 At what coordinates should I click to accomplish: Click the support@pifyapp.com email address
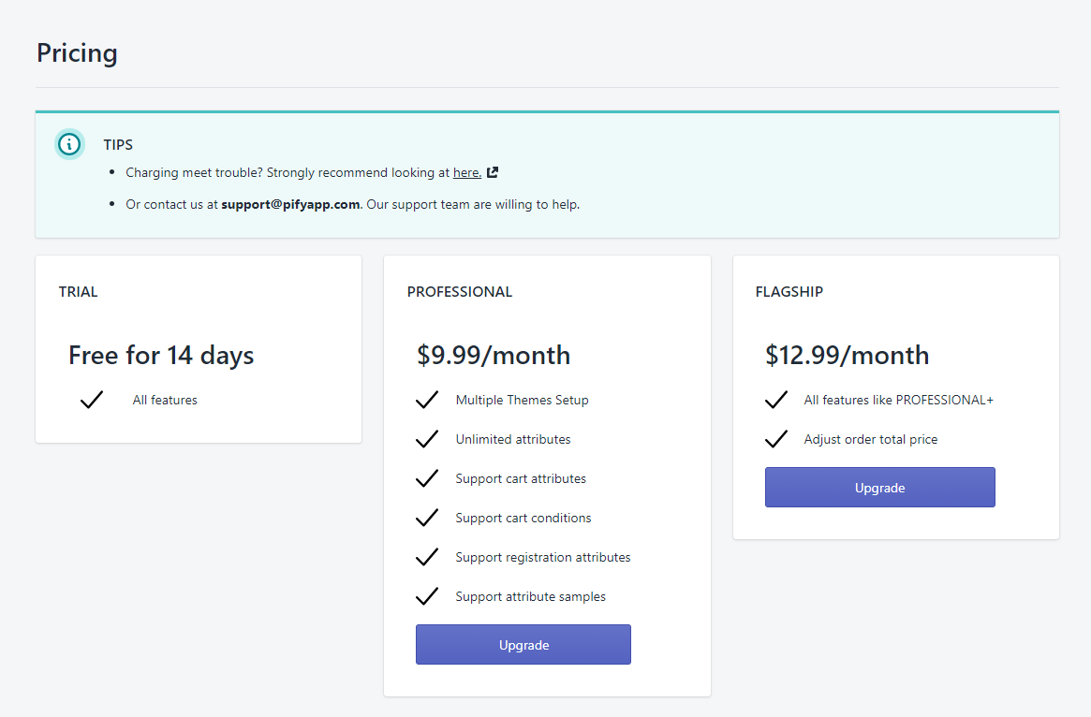(290, 204)
